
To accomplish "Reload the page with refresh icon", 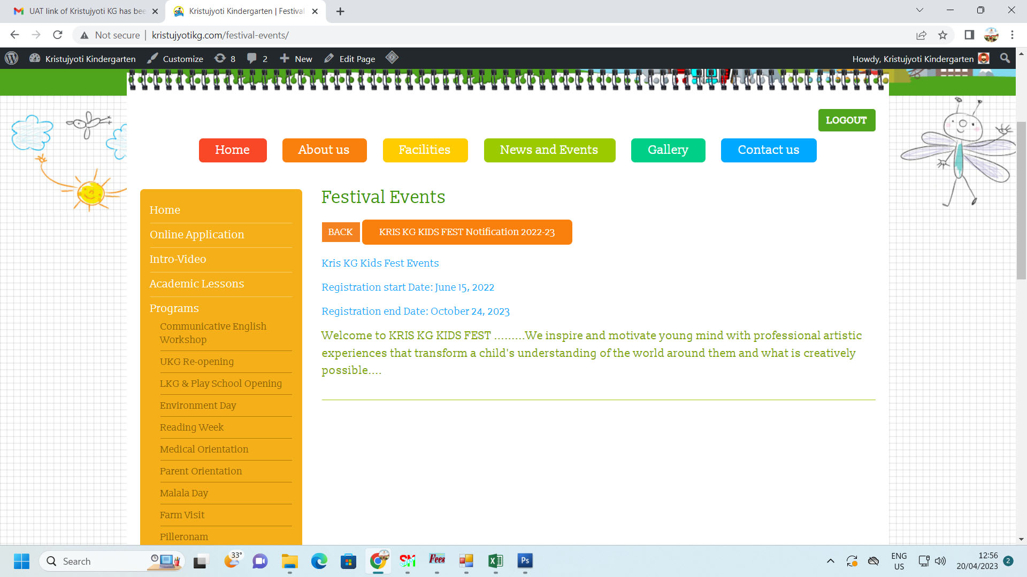I will click(58, 35).
